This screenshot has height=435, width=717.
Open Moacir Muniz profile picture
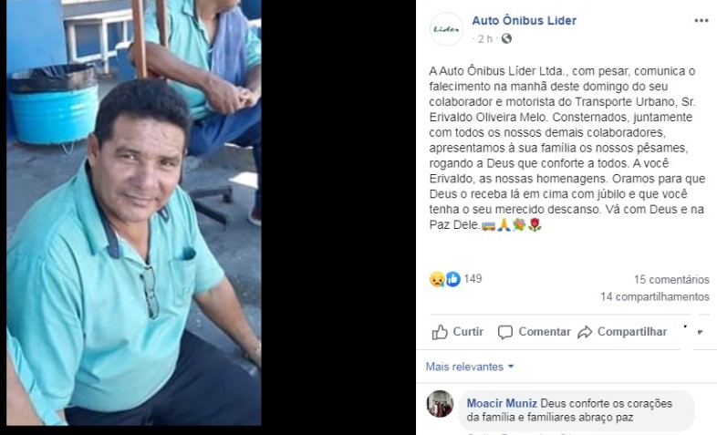point(440,404)
